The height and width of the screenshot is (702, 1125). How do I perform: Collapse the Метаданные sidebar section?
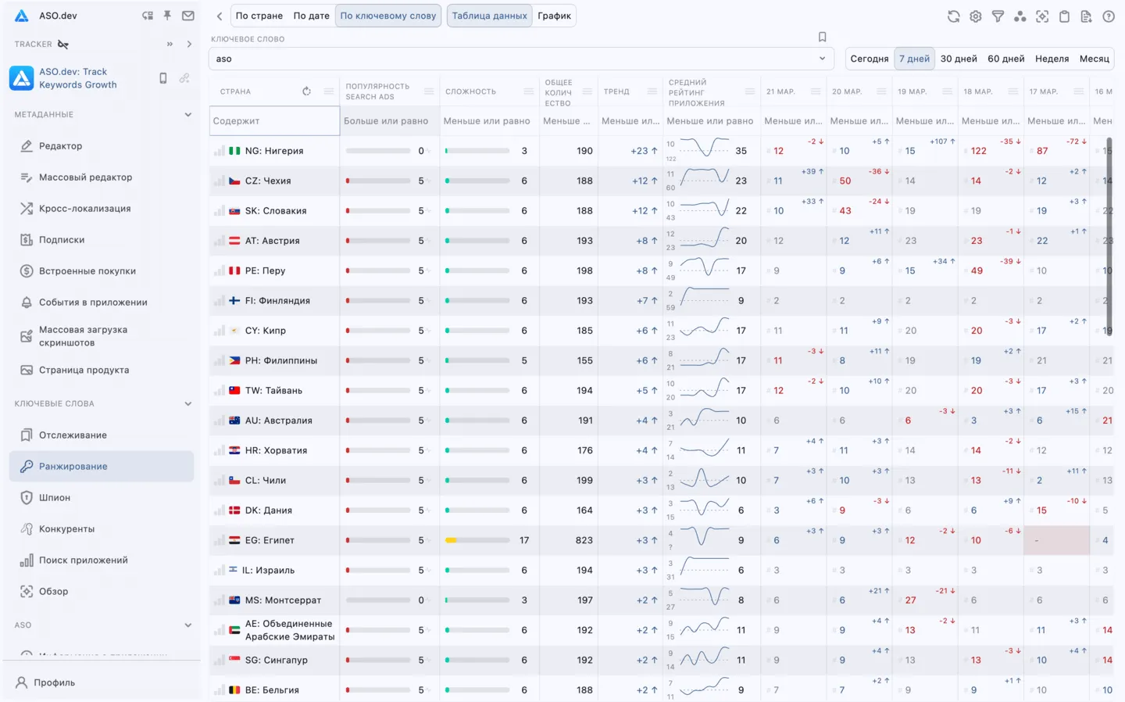pyautogui.click(x=187, y=115)
